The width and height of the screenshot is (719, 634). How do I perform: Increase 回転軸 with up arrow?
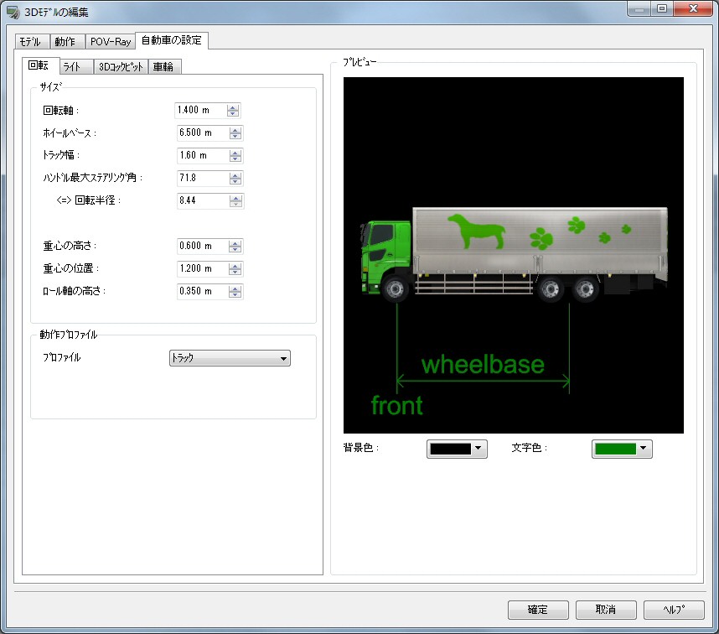tap(233, 107)
